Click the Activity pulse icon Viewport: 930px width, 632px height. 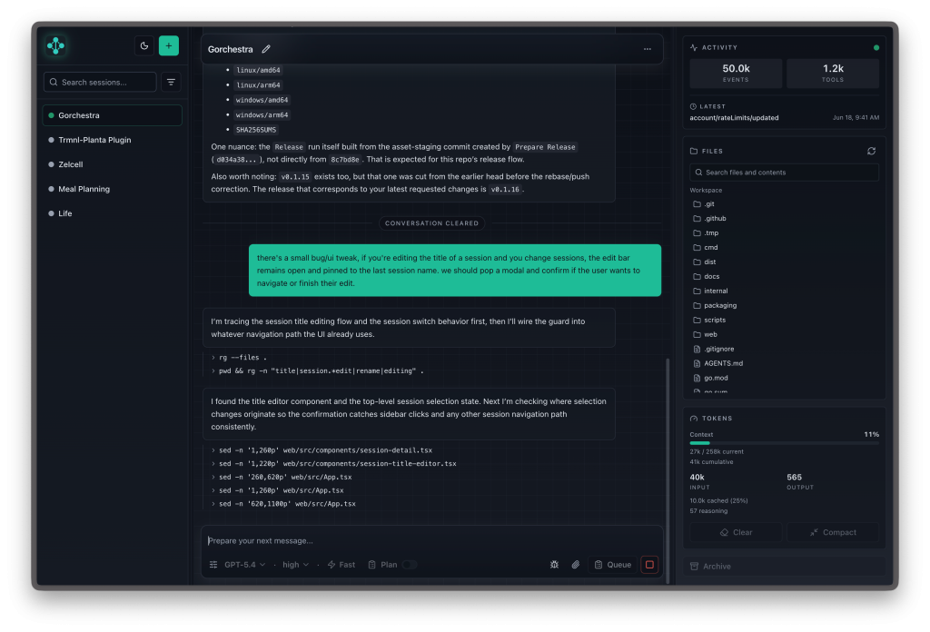point(694,47)
